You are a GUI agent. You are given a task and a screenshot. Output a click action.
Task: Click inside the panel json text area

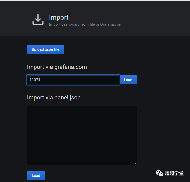coord(82,135)
